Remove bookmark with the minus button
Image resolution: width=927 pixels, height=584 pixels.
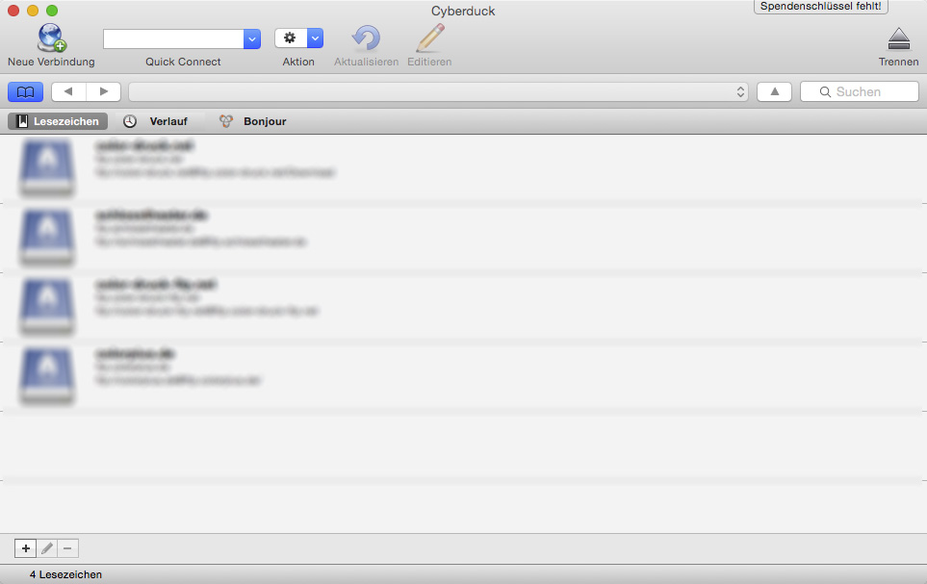click(68, 548)
